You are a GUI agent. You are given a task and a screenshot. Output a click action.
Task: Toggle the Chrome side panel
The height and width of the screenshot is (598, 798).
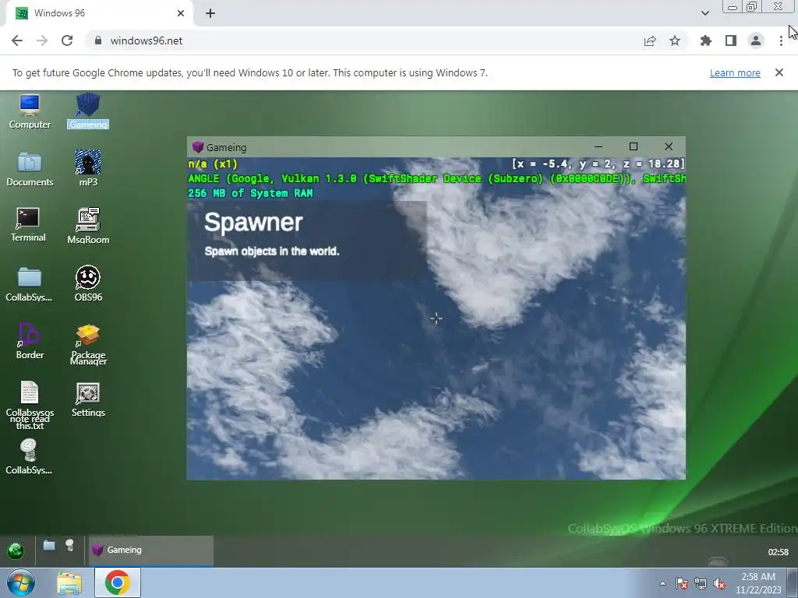[731, 40]
